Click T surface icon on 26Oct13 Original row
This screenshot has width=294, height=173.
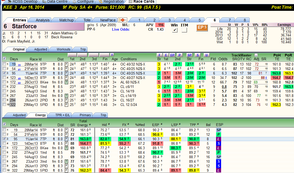click(66, 82)
